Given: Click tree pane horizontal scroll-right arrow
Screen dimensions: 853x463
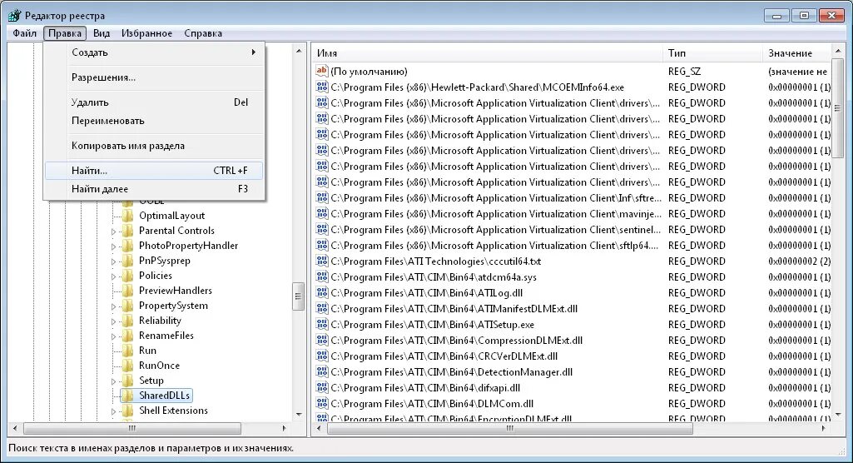Looking at the screenshot, I should coord(284,428).
